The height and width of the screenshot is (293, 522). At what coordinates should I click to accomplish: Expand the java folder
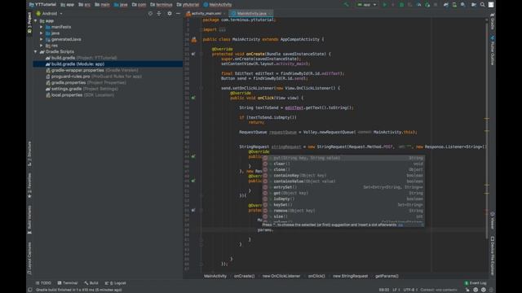[x=42, y=33]
